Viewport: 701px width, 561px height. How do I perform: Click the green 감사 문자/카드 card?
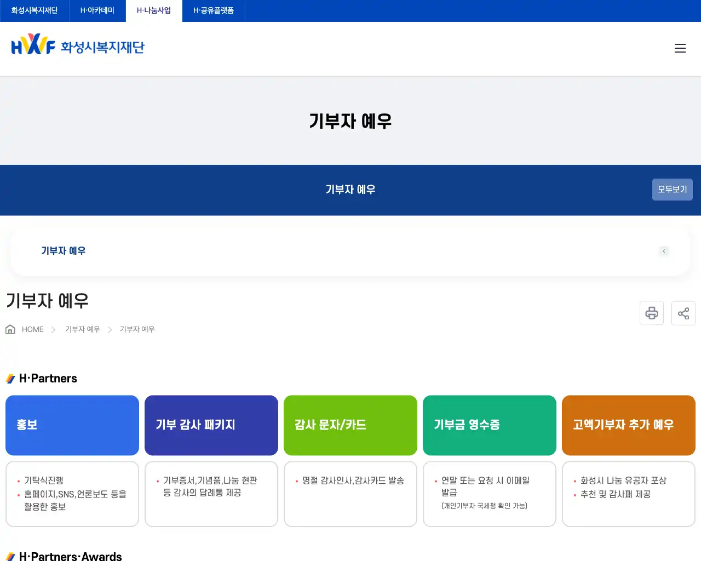(x=350, y=425)
